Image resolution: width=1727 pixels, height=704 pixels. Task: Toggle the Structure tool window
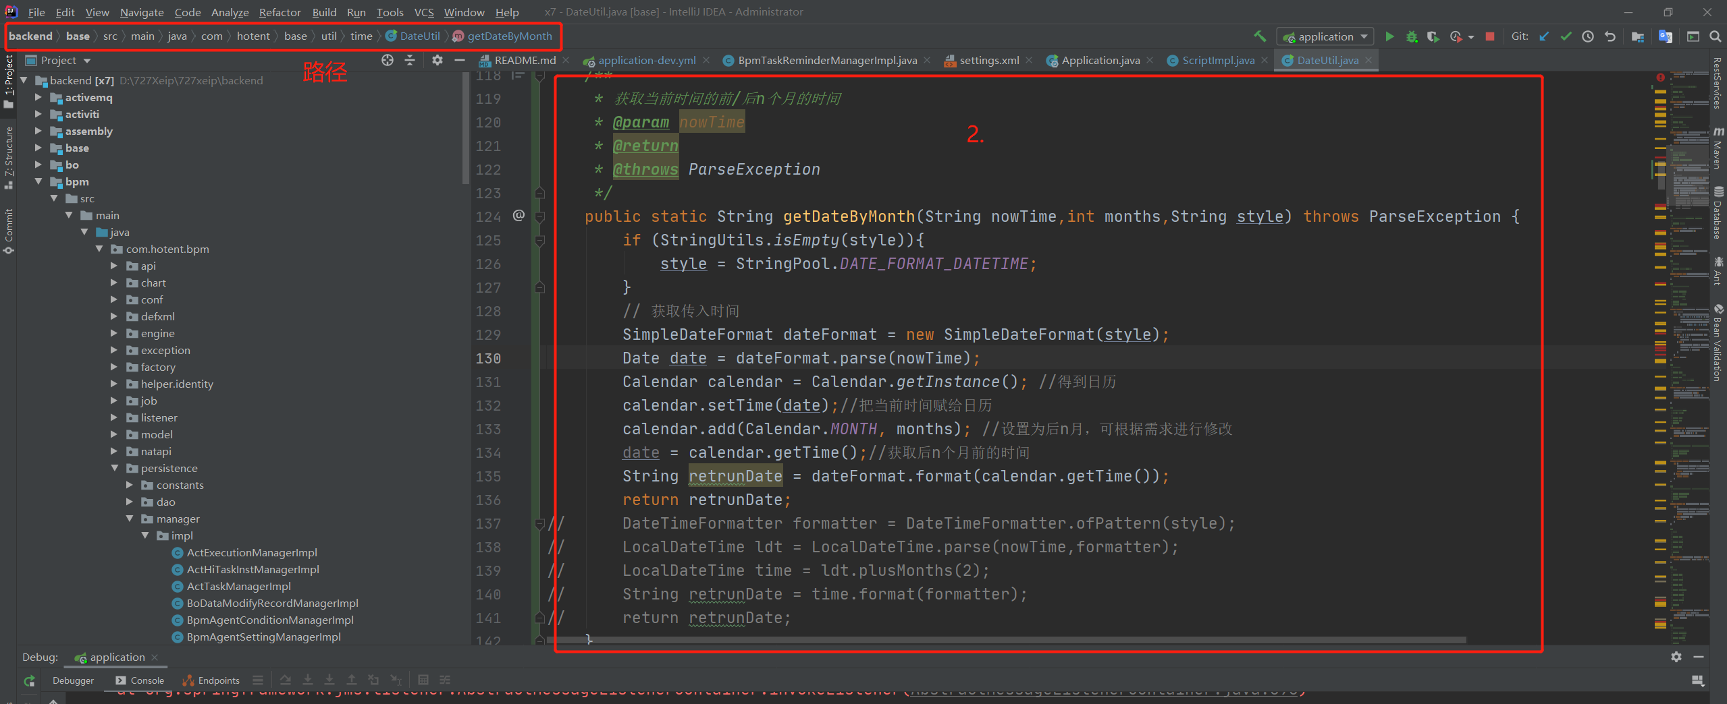[x=9, y=156]
